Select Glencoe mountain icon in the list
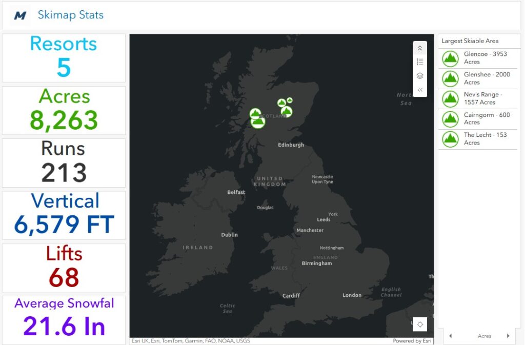The height and width of the screenshot is (345, 525). [x=450, y=58]
